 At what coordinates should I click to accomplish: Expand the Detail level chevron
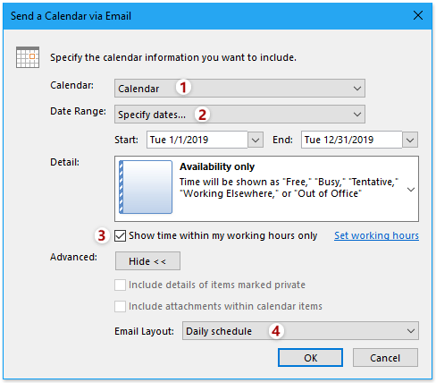point(411,190)
